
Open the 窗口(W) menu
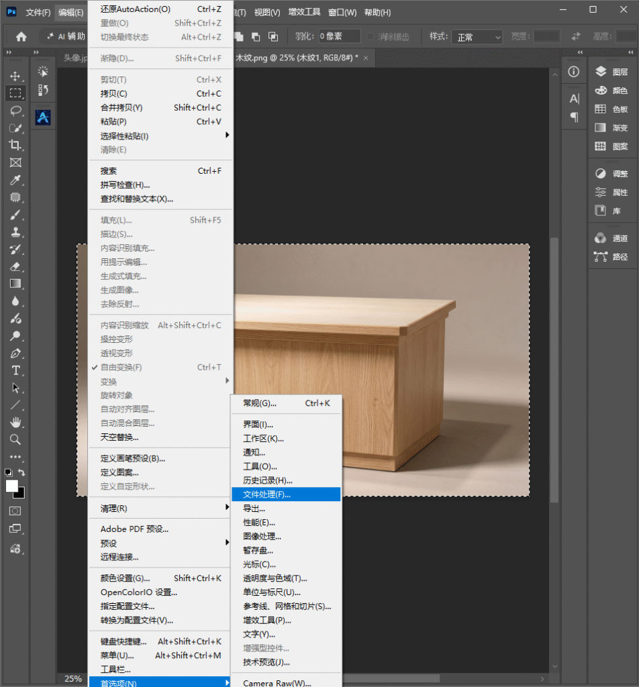pyautogui.click(x=342, y=12)
